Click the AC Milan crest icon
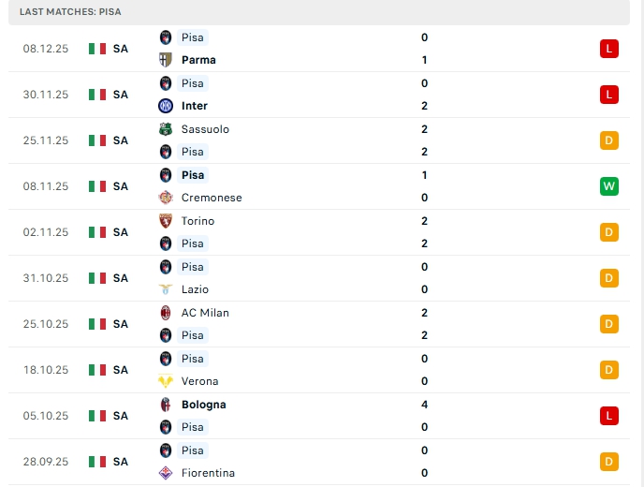This screenshot has height=487, width=644. tap(166, 313)
